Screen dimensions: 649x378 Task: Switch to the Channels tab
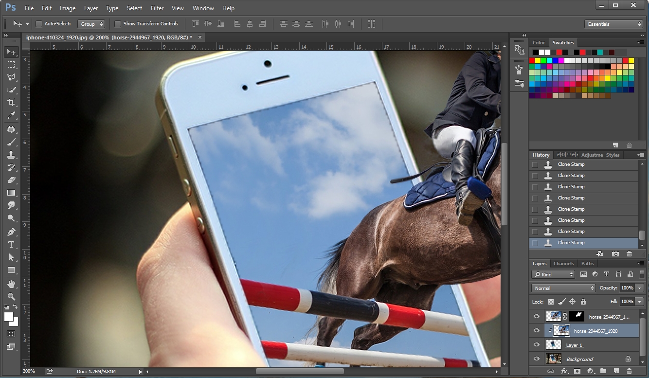(563, 263)
